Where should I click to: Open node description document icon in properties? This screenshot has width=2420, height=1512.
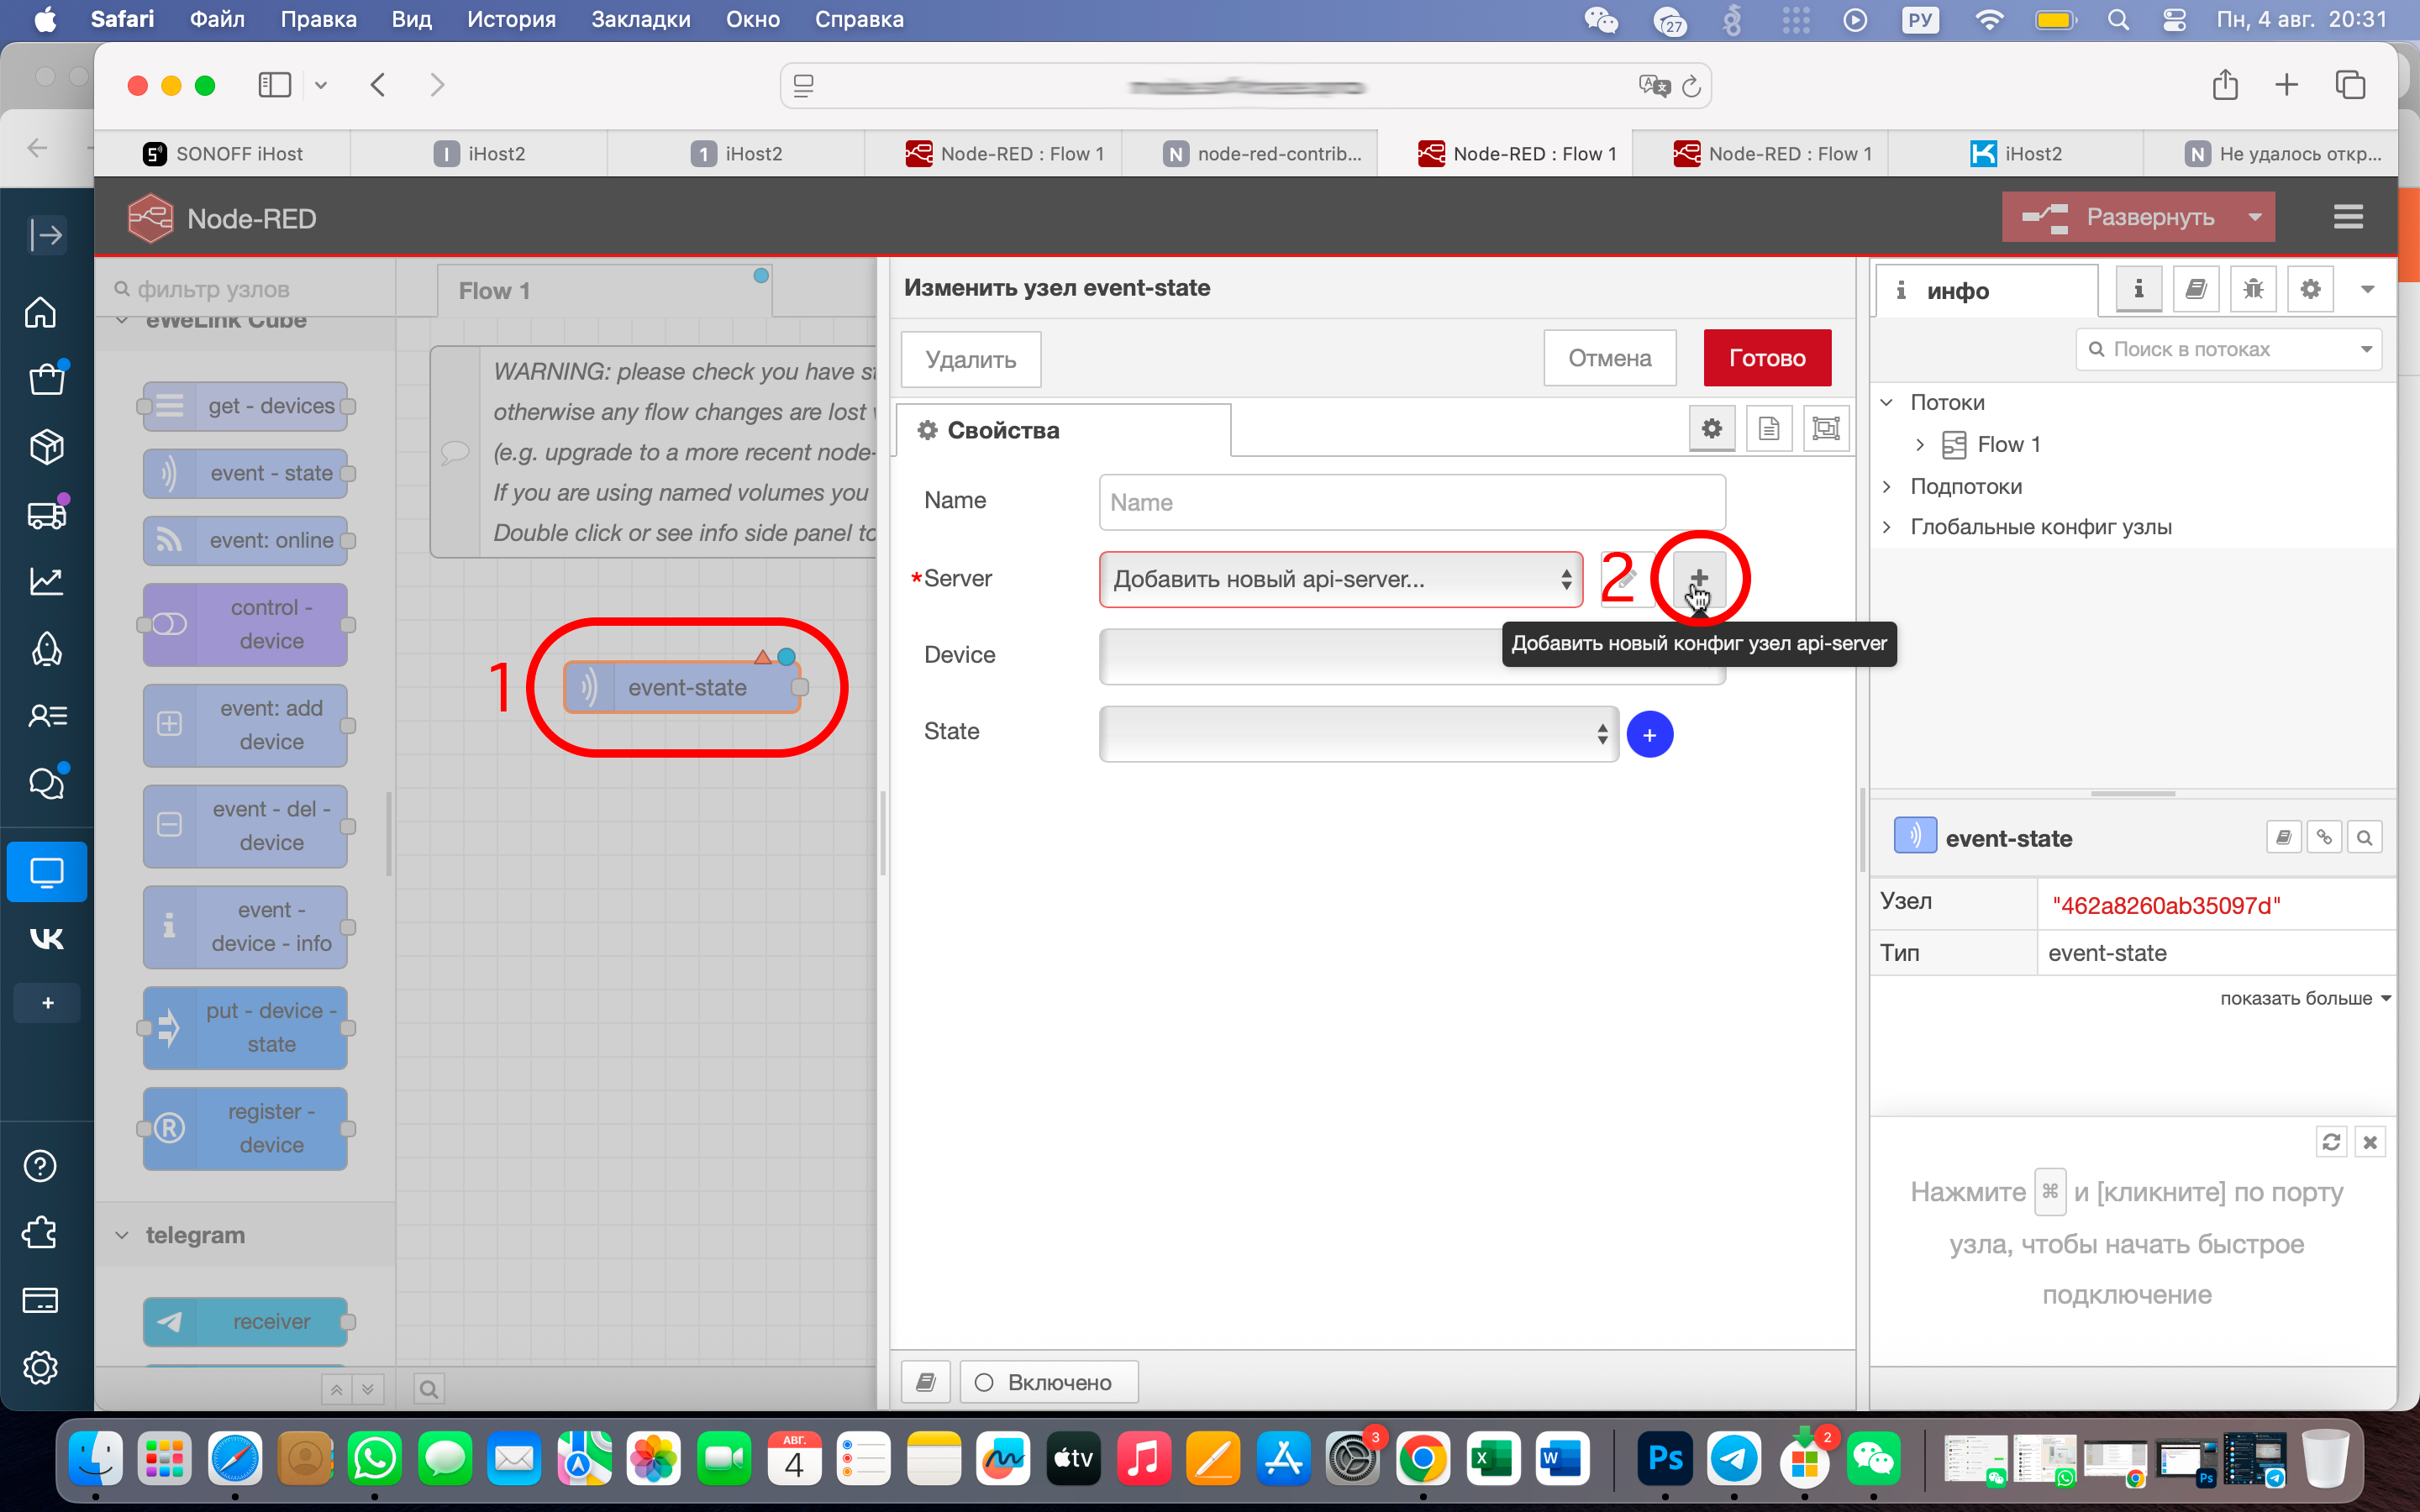tap(1768, 430)
